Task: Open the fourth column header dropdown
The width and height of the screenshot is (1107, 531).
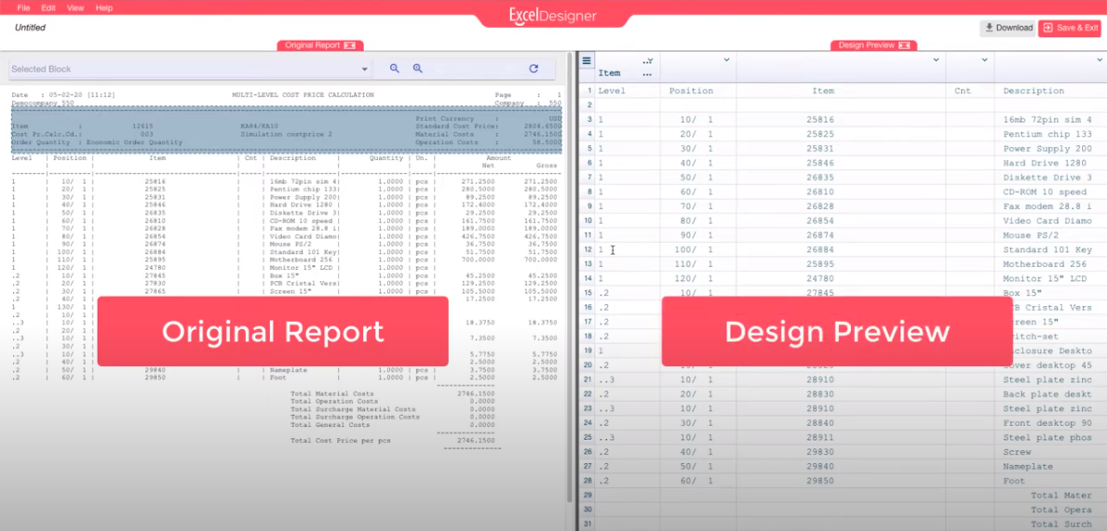Action: point(984,60)
